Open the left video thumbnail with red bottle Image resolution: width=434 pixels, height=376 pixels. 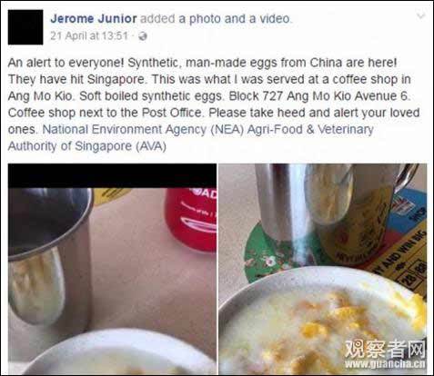pos(112,269)
